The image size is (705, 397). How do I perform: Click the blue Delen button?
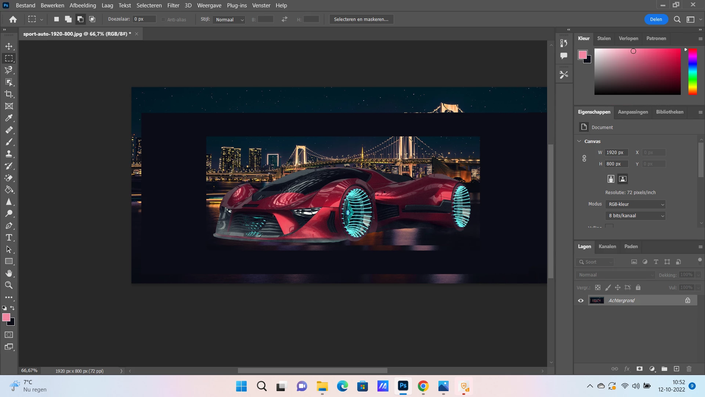click(x=656, y=19)
